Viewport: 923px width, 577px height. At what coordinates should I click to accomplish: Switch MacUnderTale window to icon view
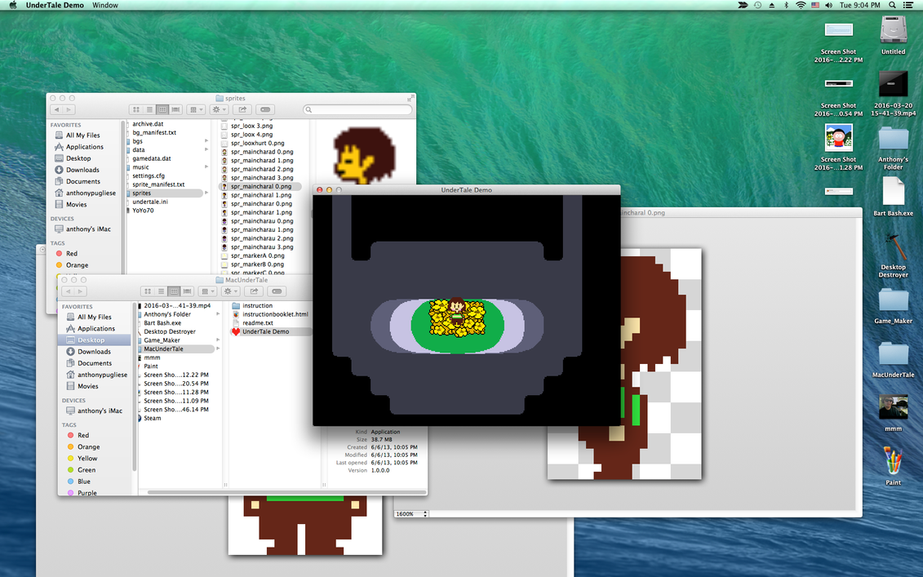(x=148, y=291)
